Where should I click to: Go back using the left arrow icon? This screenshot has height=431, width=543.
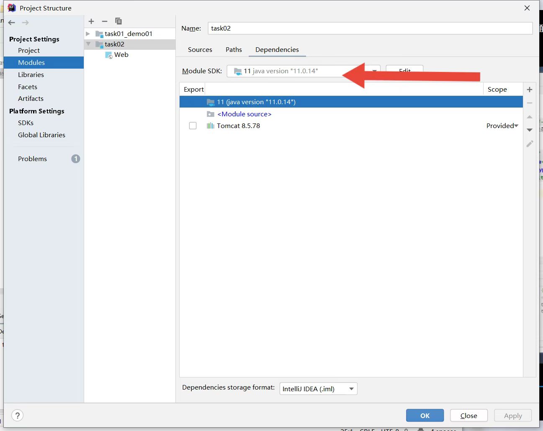tap(12, 23)
